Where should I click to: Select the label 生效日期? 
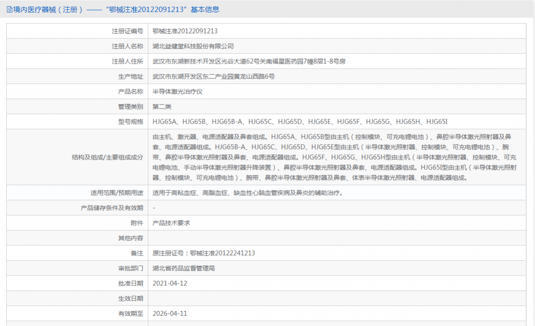point(130,298)
